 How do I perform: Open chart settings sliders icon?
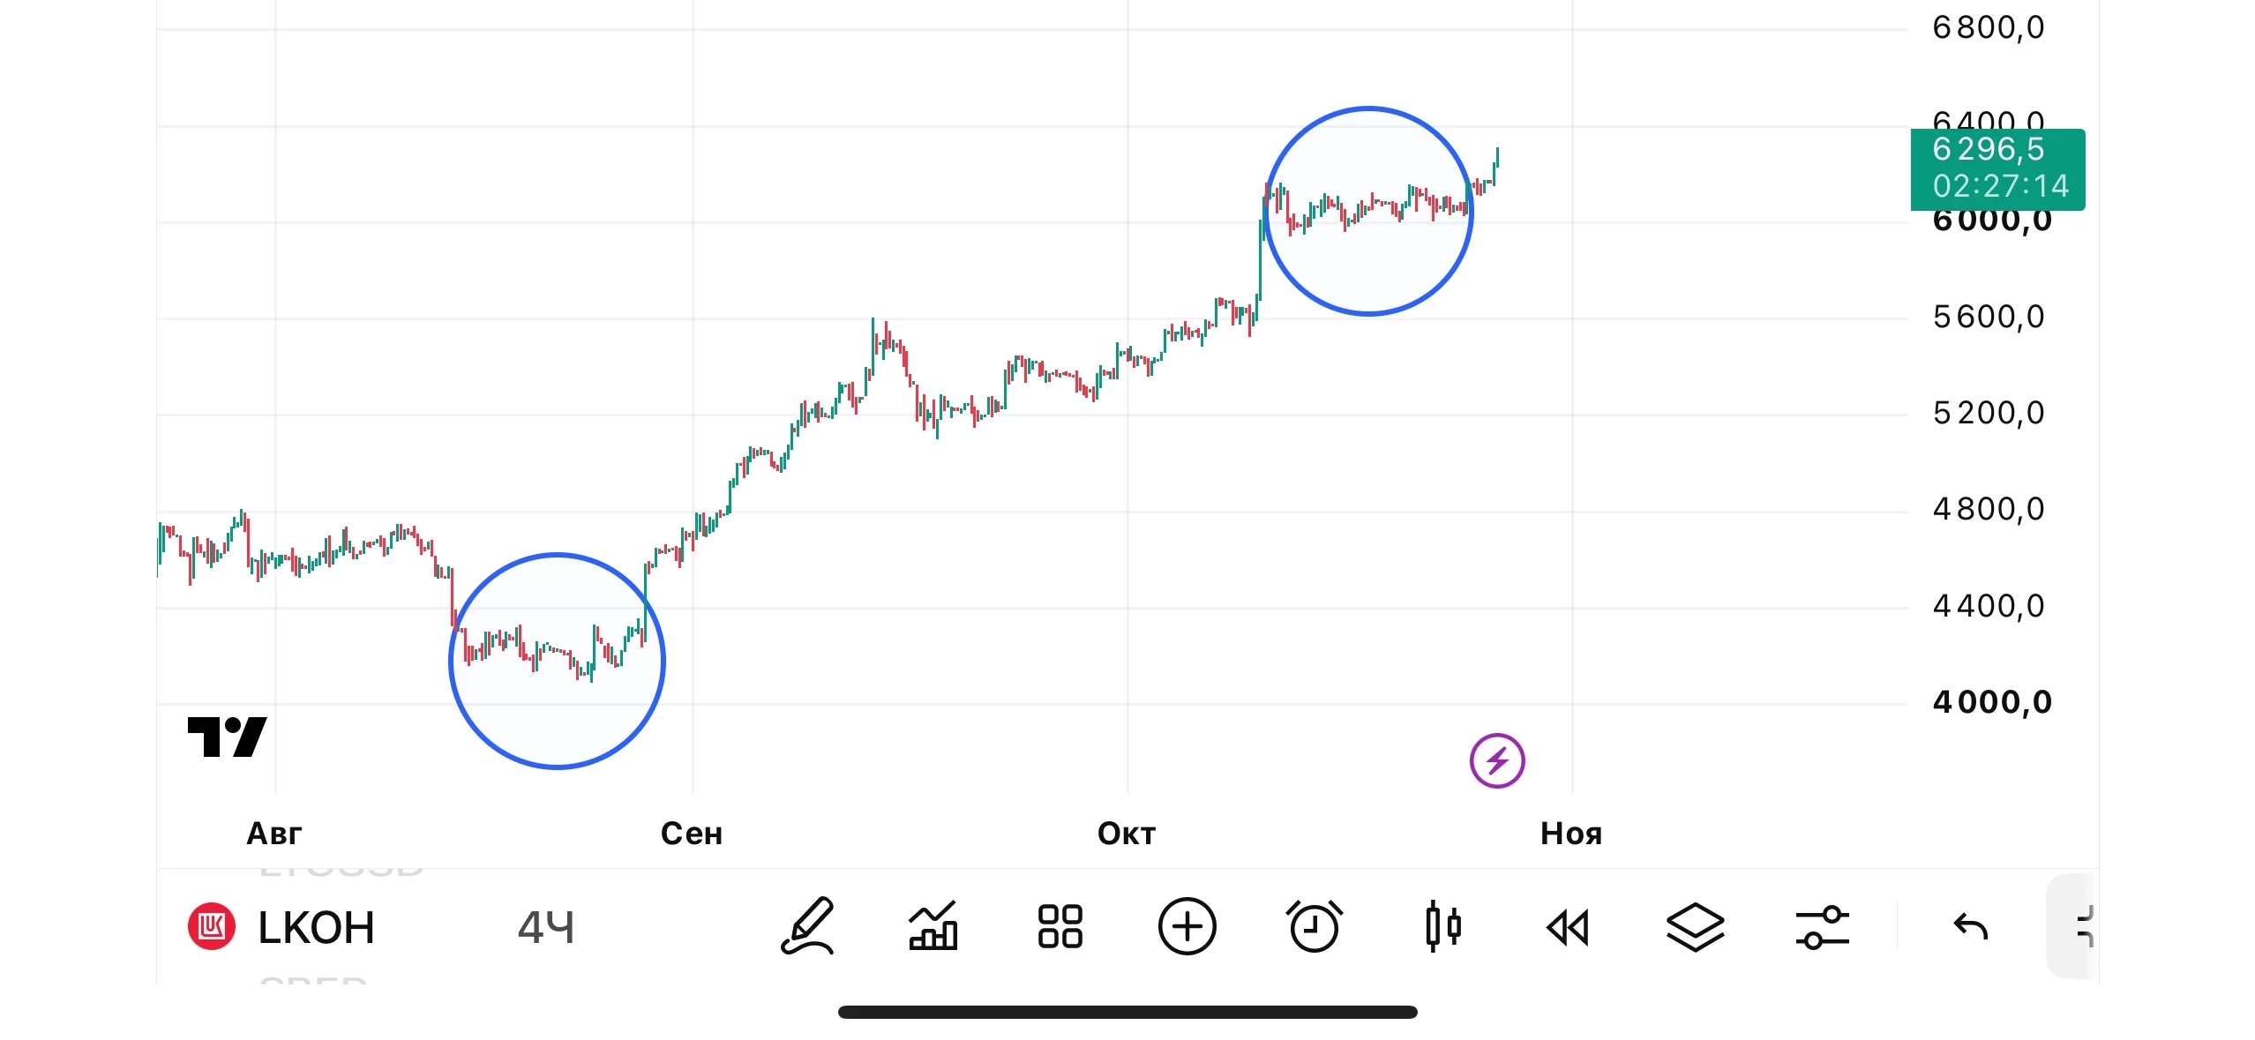[1823, 927]
